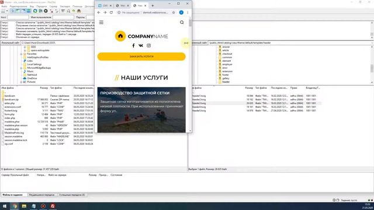Bookmark page with star icon in browser

point(174,12)
